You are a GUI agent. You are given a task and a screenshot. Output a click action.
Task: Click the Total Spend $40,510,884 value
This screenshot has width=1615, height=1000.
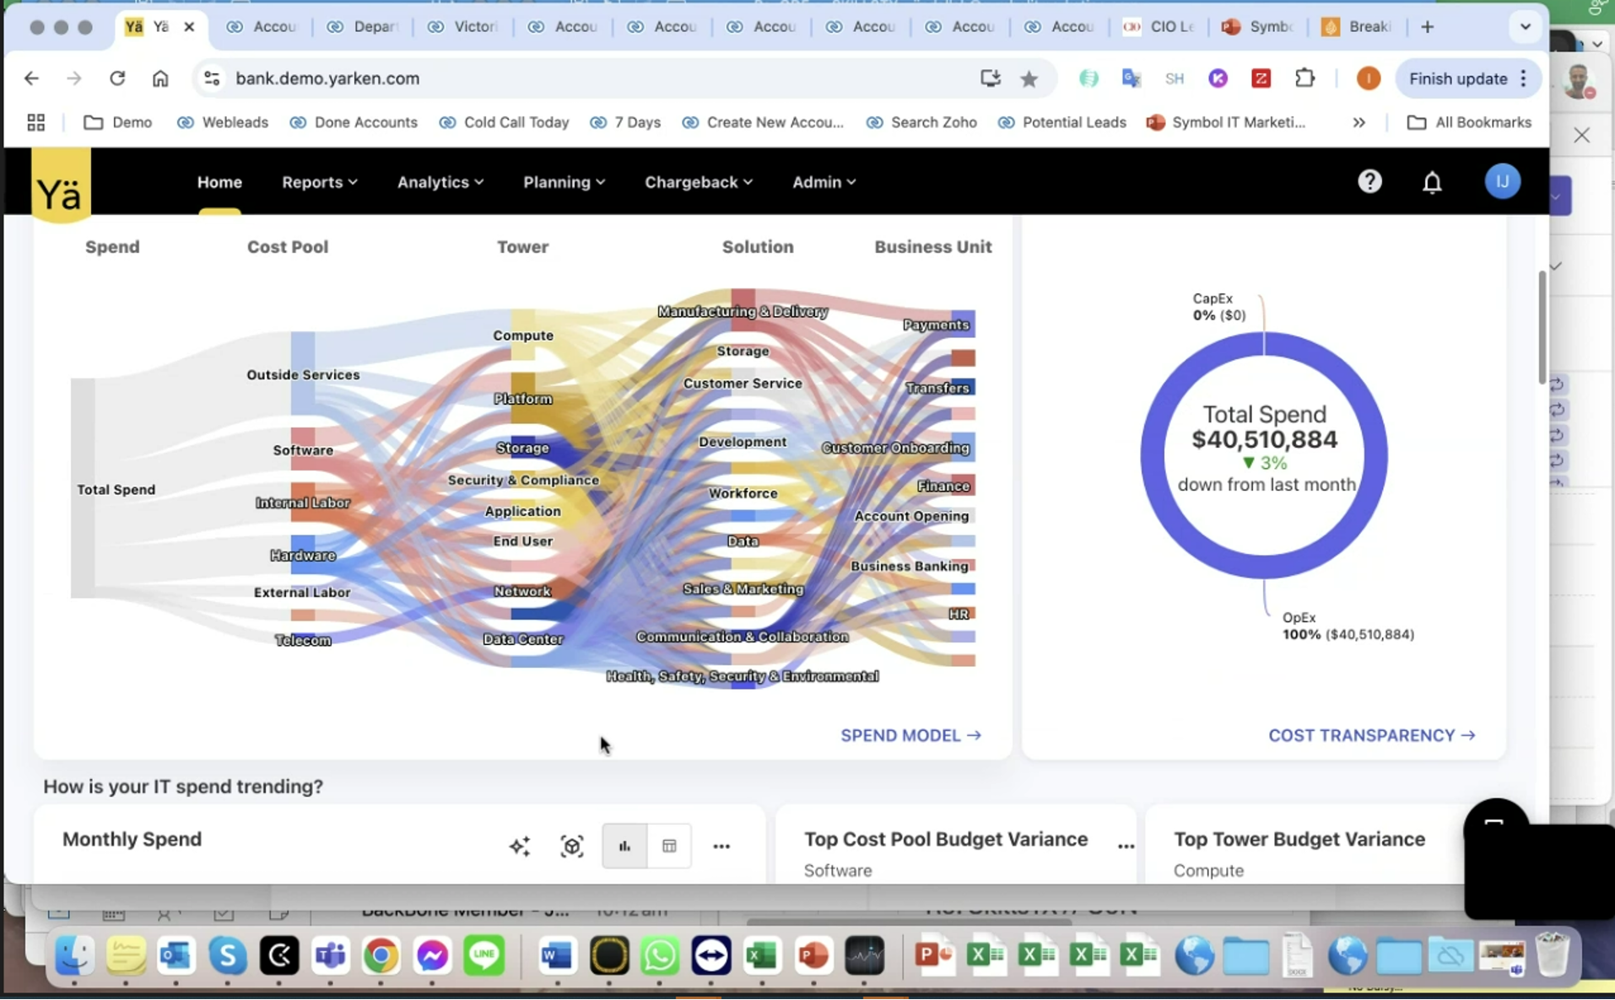[x=1264, y=439]
